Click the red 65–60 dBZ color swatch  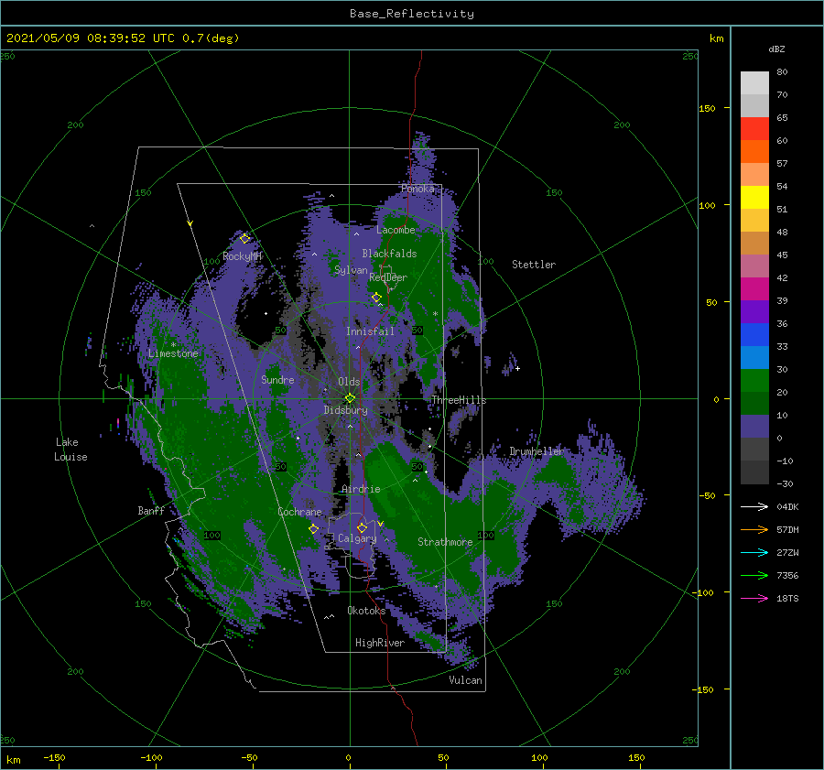point(754,128)
